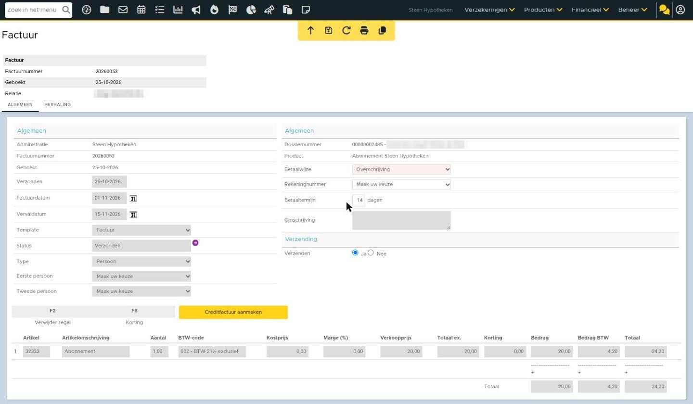693x404 pixels.
Task: Click the Creditfactuur aanmaken button
Action: coord(233,312)
